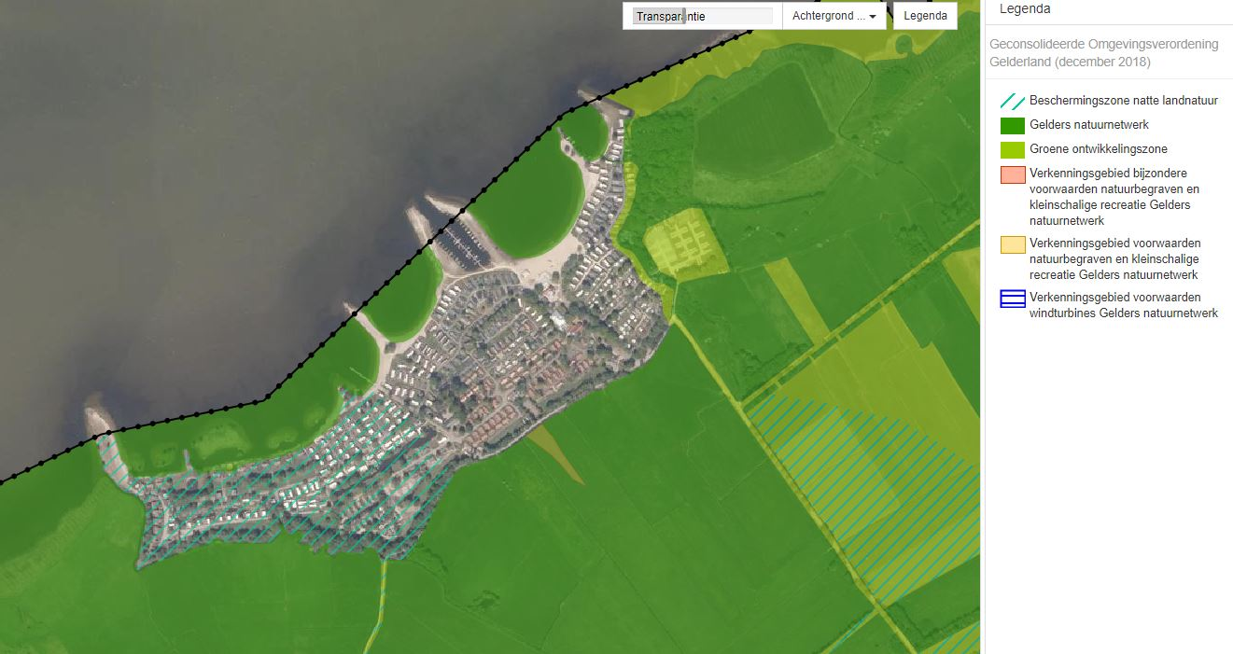Click the Beschermingszone natte landnatuur label

point(1124,101)
